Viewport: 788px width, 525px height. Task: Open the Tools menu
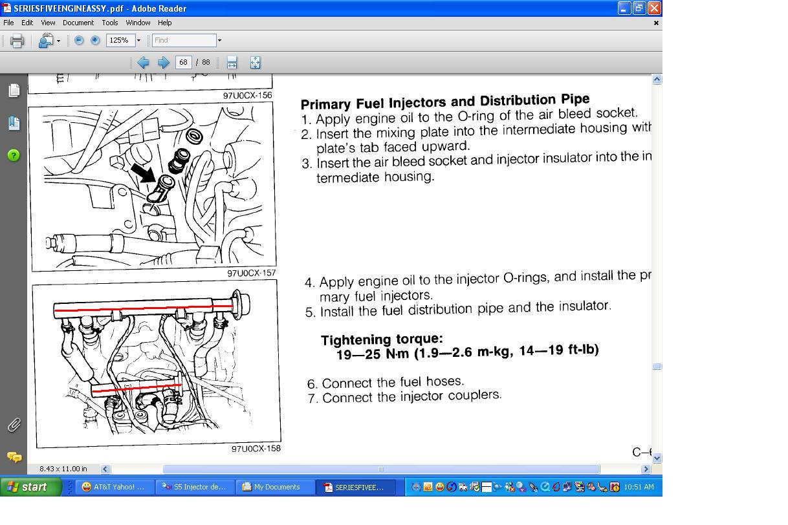pos(110,23)
